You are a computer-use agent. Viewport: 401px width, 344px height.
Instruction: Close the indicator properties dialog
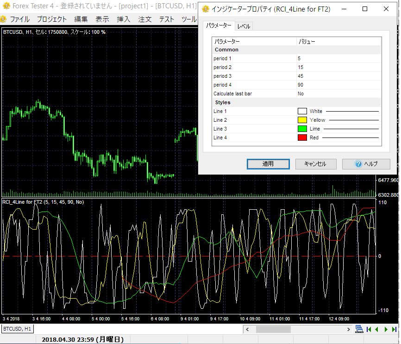(386, 9)
